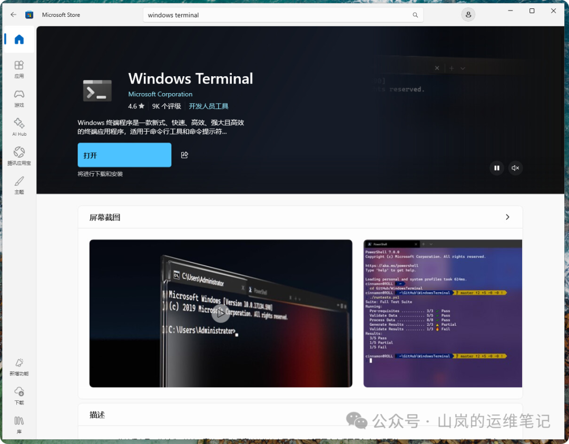
Task: Open AI Hub from the sidebar
Action: point(19,127)
